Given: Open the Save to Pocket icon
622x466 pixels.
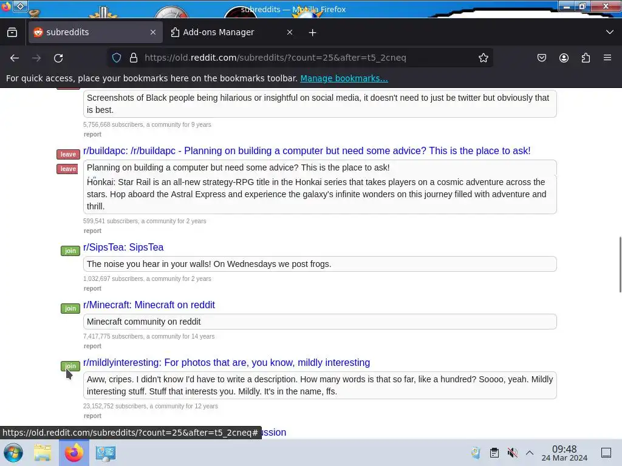Looking at the screenshot, I should 541,58.
